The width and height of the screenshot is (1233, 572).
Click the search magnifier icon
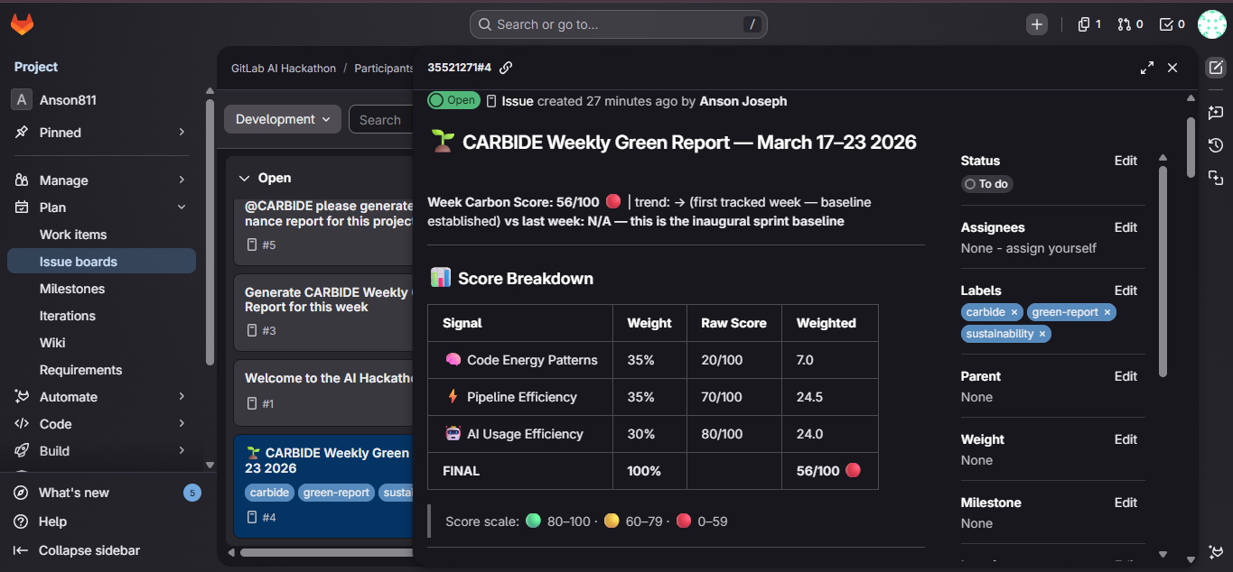click(484, 24)
